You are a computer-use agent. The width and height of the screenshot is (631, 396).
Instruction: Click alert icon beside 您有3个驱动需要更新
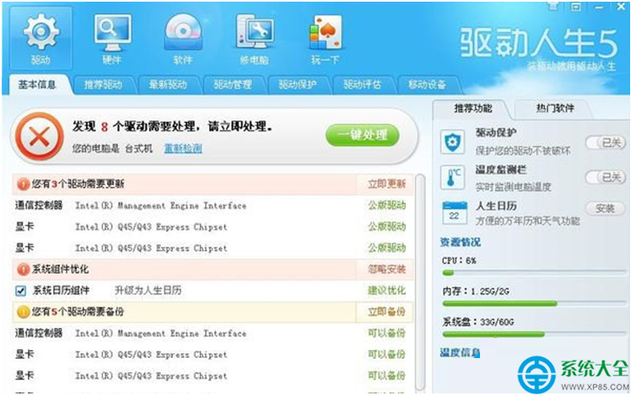pyautogui.click(x=23, y=185)
